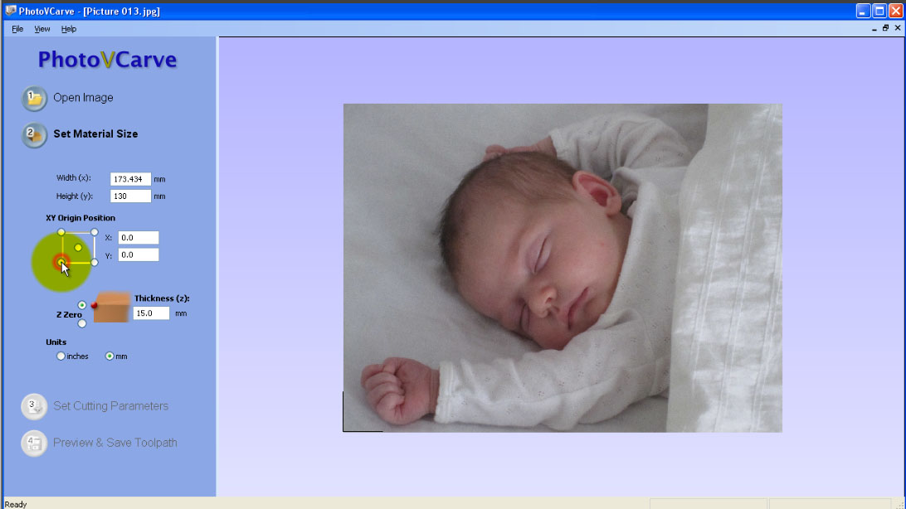This screenshot has height=509, width=906.
Task: Click the Set Cutting Parameters step icon
Action: coord(34,406)
